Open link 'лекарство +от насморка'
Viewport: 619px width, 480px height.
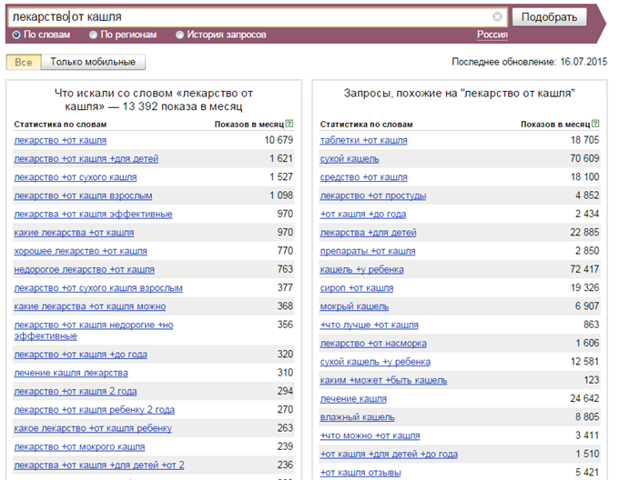pos(373,344)
